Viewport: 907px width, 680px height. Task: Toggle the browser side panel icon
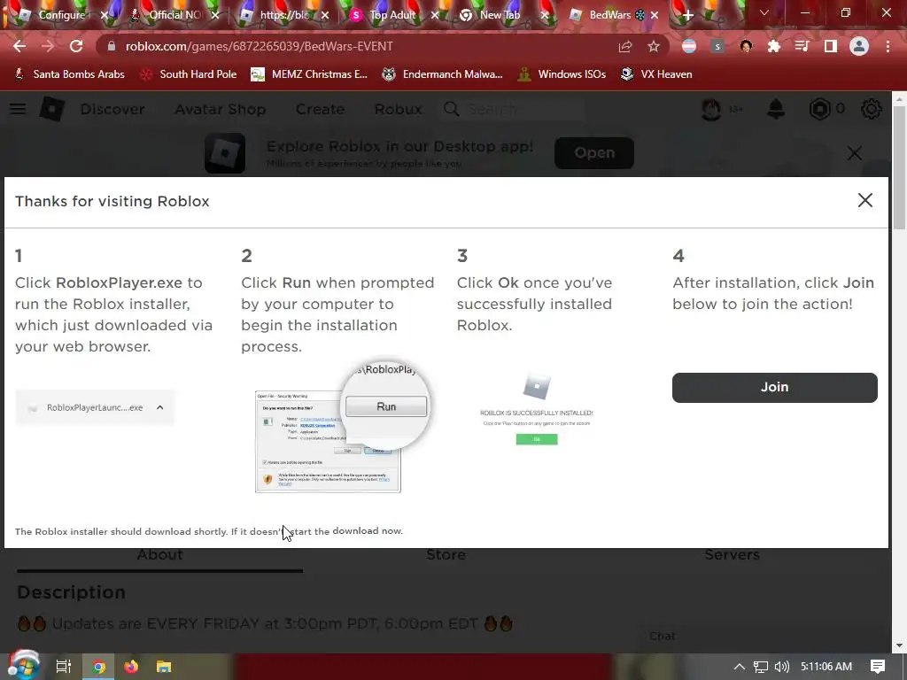pyautogui.click(x=831, y=46)
